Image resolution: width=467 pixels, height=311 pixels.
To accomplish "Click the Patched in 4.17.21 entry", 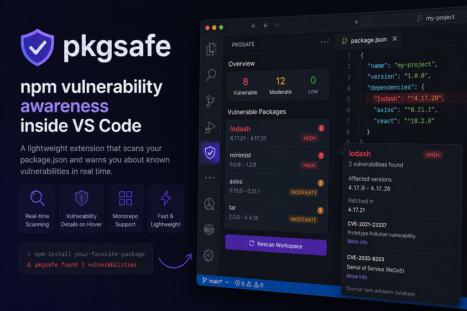I will point(361,205).
